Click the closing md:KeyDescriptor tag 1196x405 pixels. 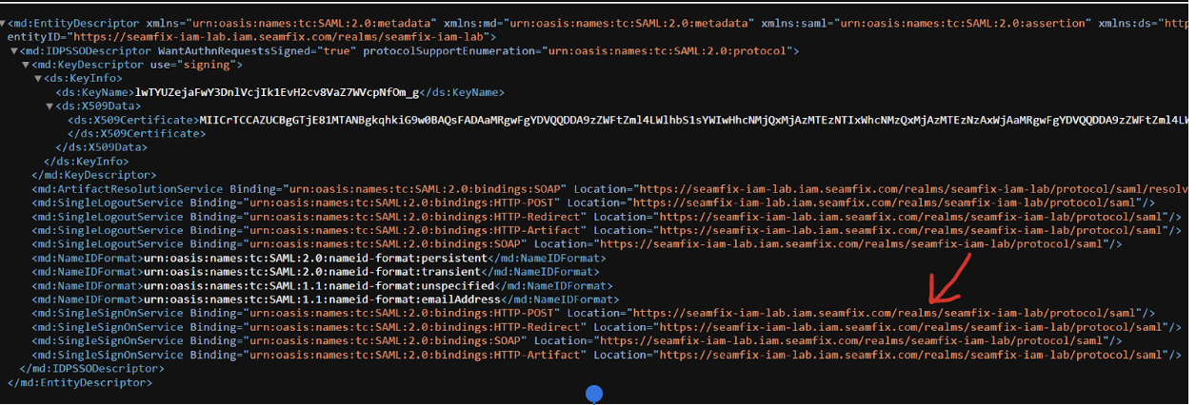(x=93, y=175)
